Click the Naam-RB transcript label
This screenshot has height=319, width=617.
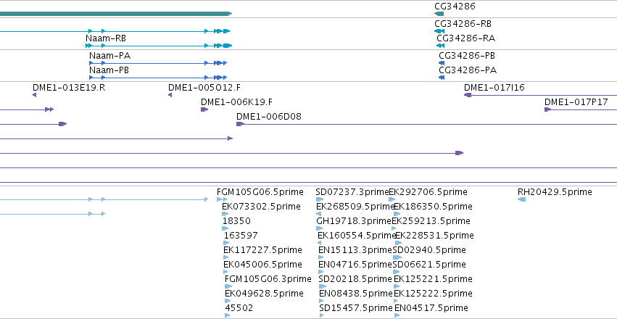pos(105,38)
